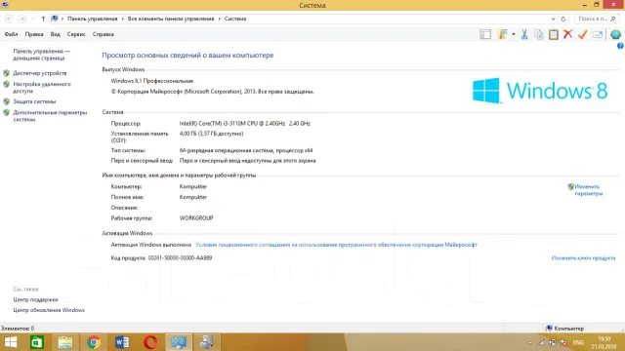Launch Google Chrome from taskbar
Image resolution: width=625 pixels, height=351 pixels.
(94, 342)
